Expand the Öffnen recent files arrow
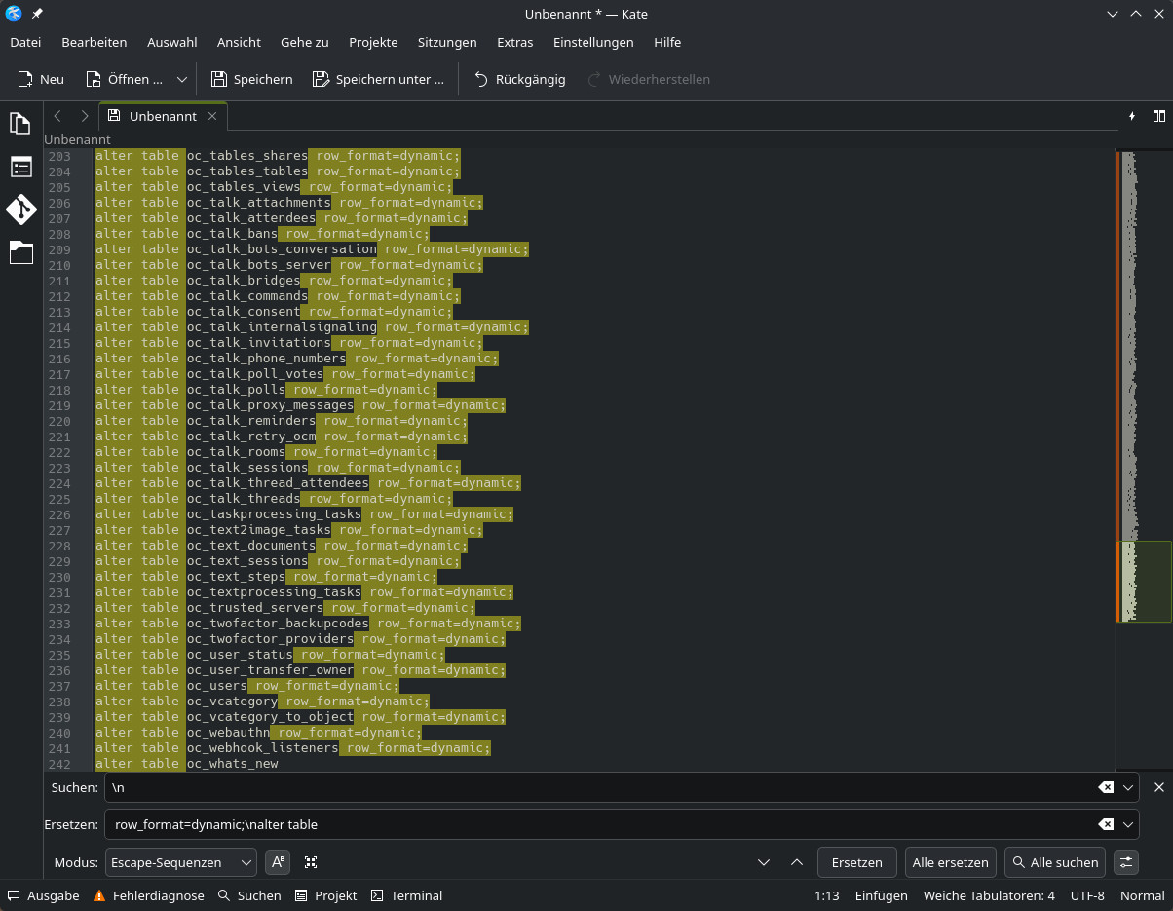Image resolution: width=1173 pixels, height=911 pixels. coord(182,80)
